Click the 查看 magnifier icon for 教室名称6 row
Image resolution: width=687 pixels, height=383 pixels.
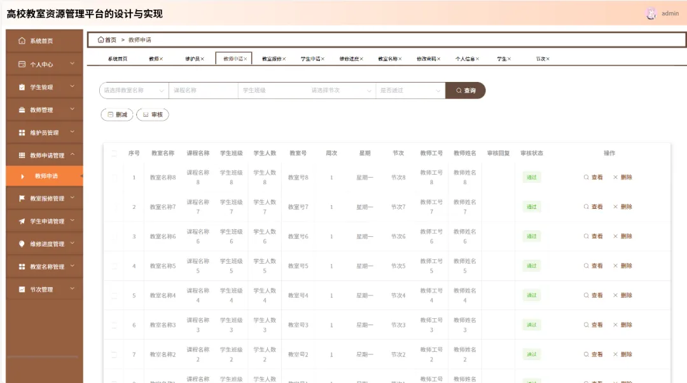coord(586,236)
